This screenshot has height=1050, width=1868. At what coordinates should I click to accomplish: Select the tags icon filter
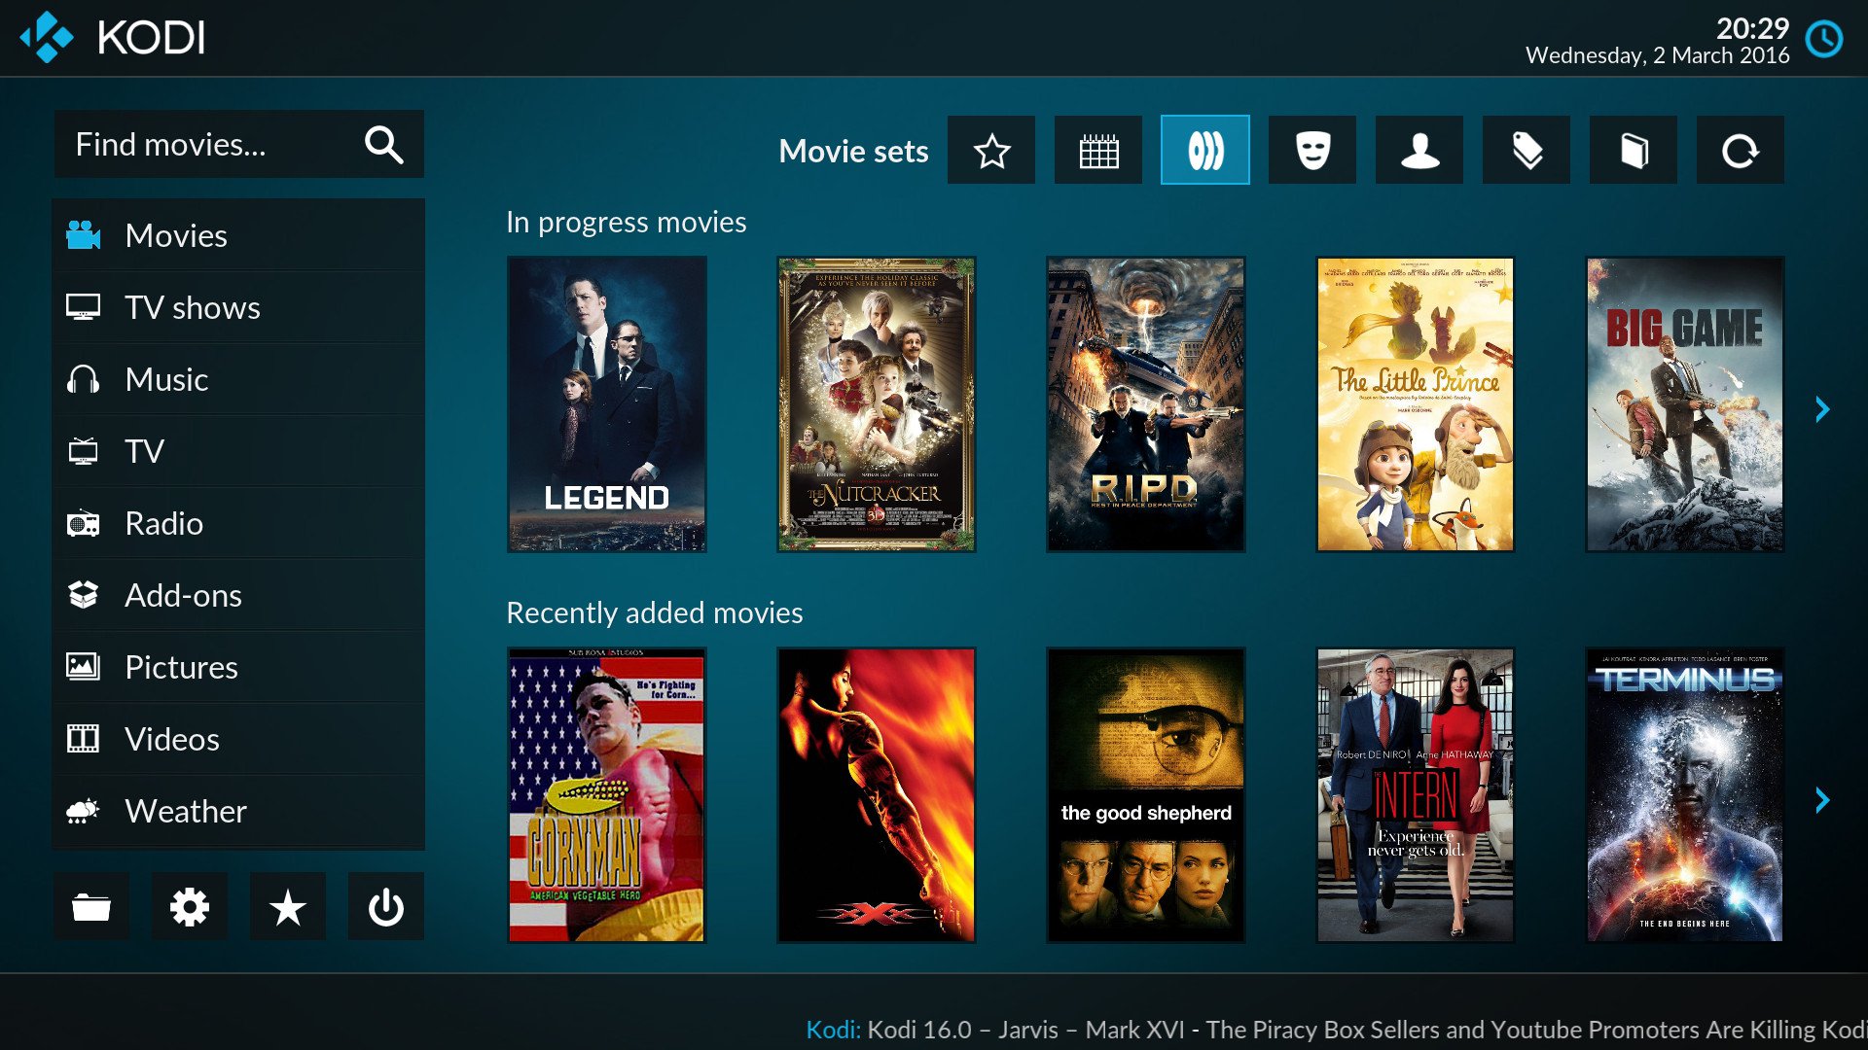(x=1527, y=152)
